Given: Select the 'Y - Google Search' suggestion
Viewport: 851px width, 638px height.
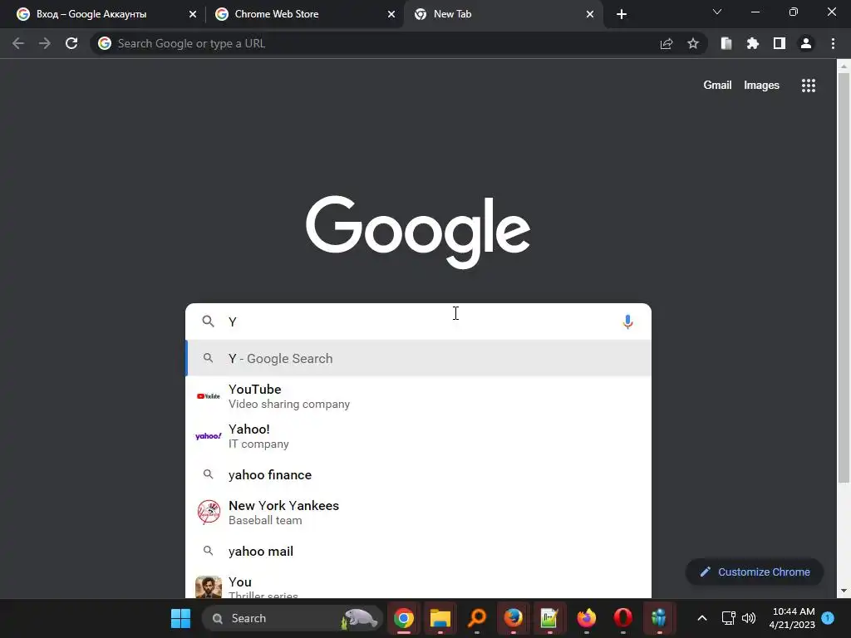Looking at the screenshot, I should coord(418,358).
